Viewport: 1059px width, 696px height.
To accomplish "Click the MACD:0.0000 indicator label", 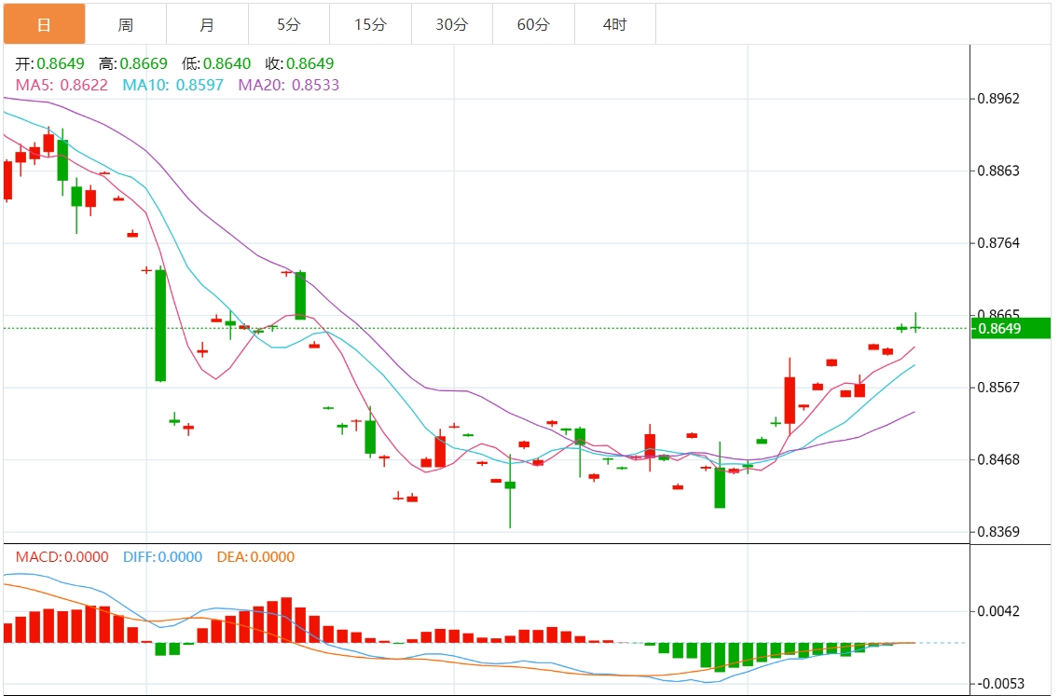I will coord(62,557).
